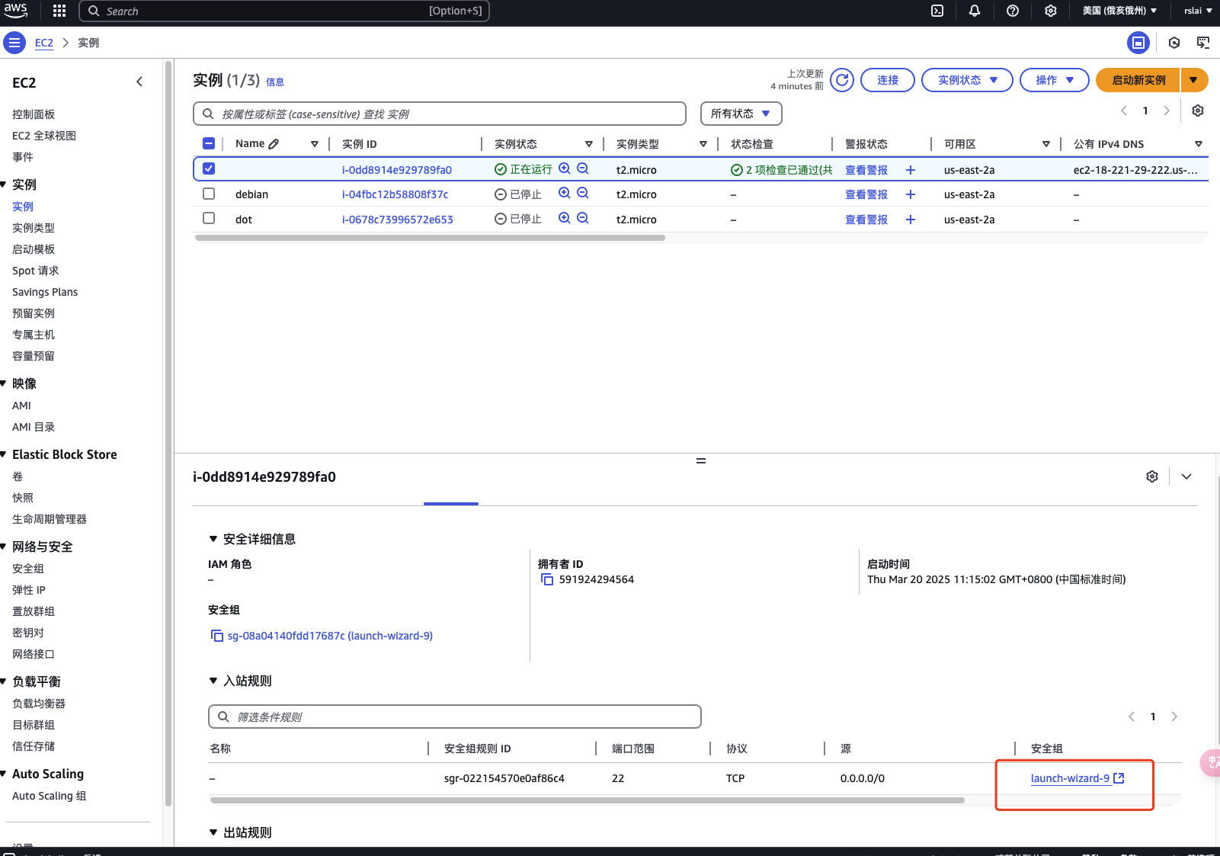Focus the top AWS Search box
This screenshot has height=856, width=1220.
point(284,11)
